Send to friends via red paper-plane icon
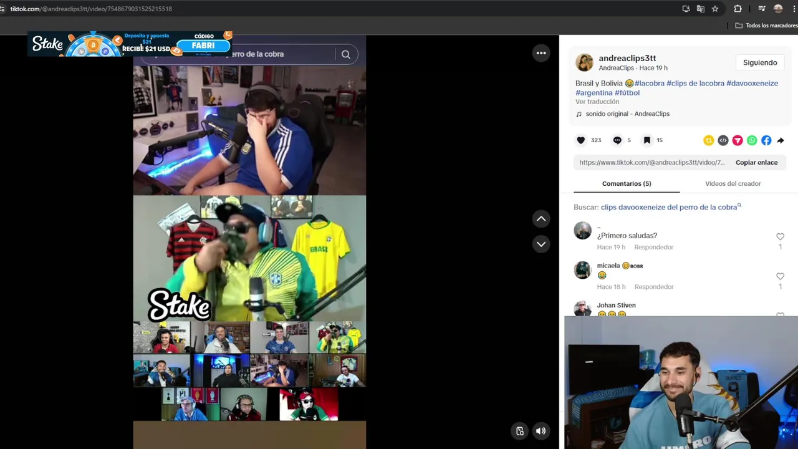The image size is (798, 449). click(x=738, y=140)
